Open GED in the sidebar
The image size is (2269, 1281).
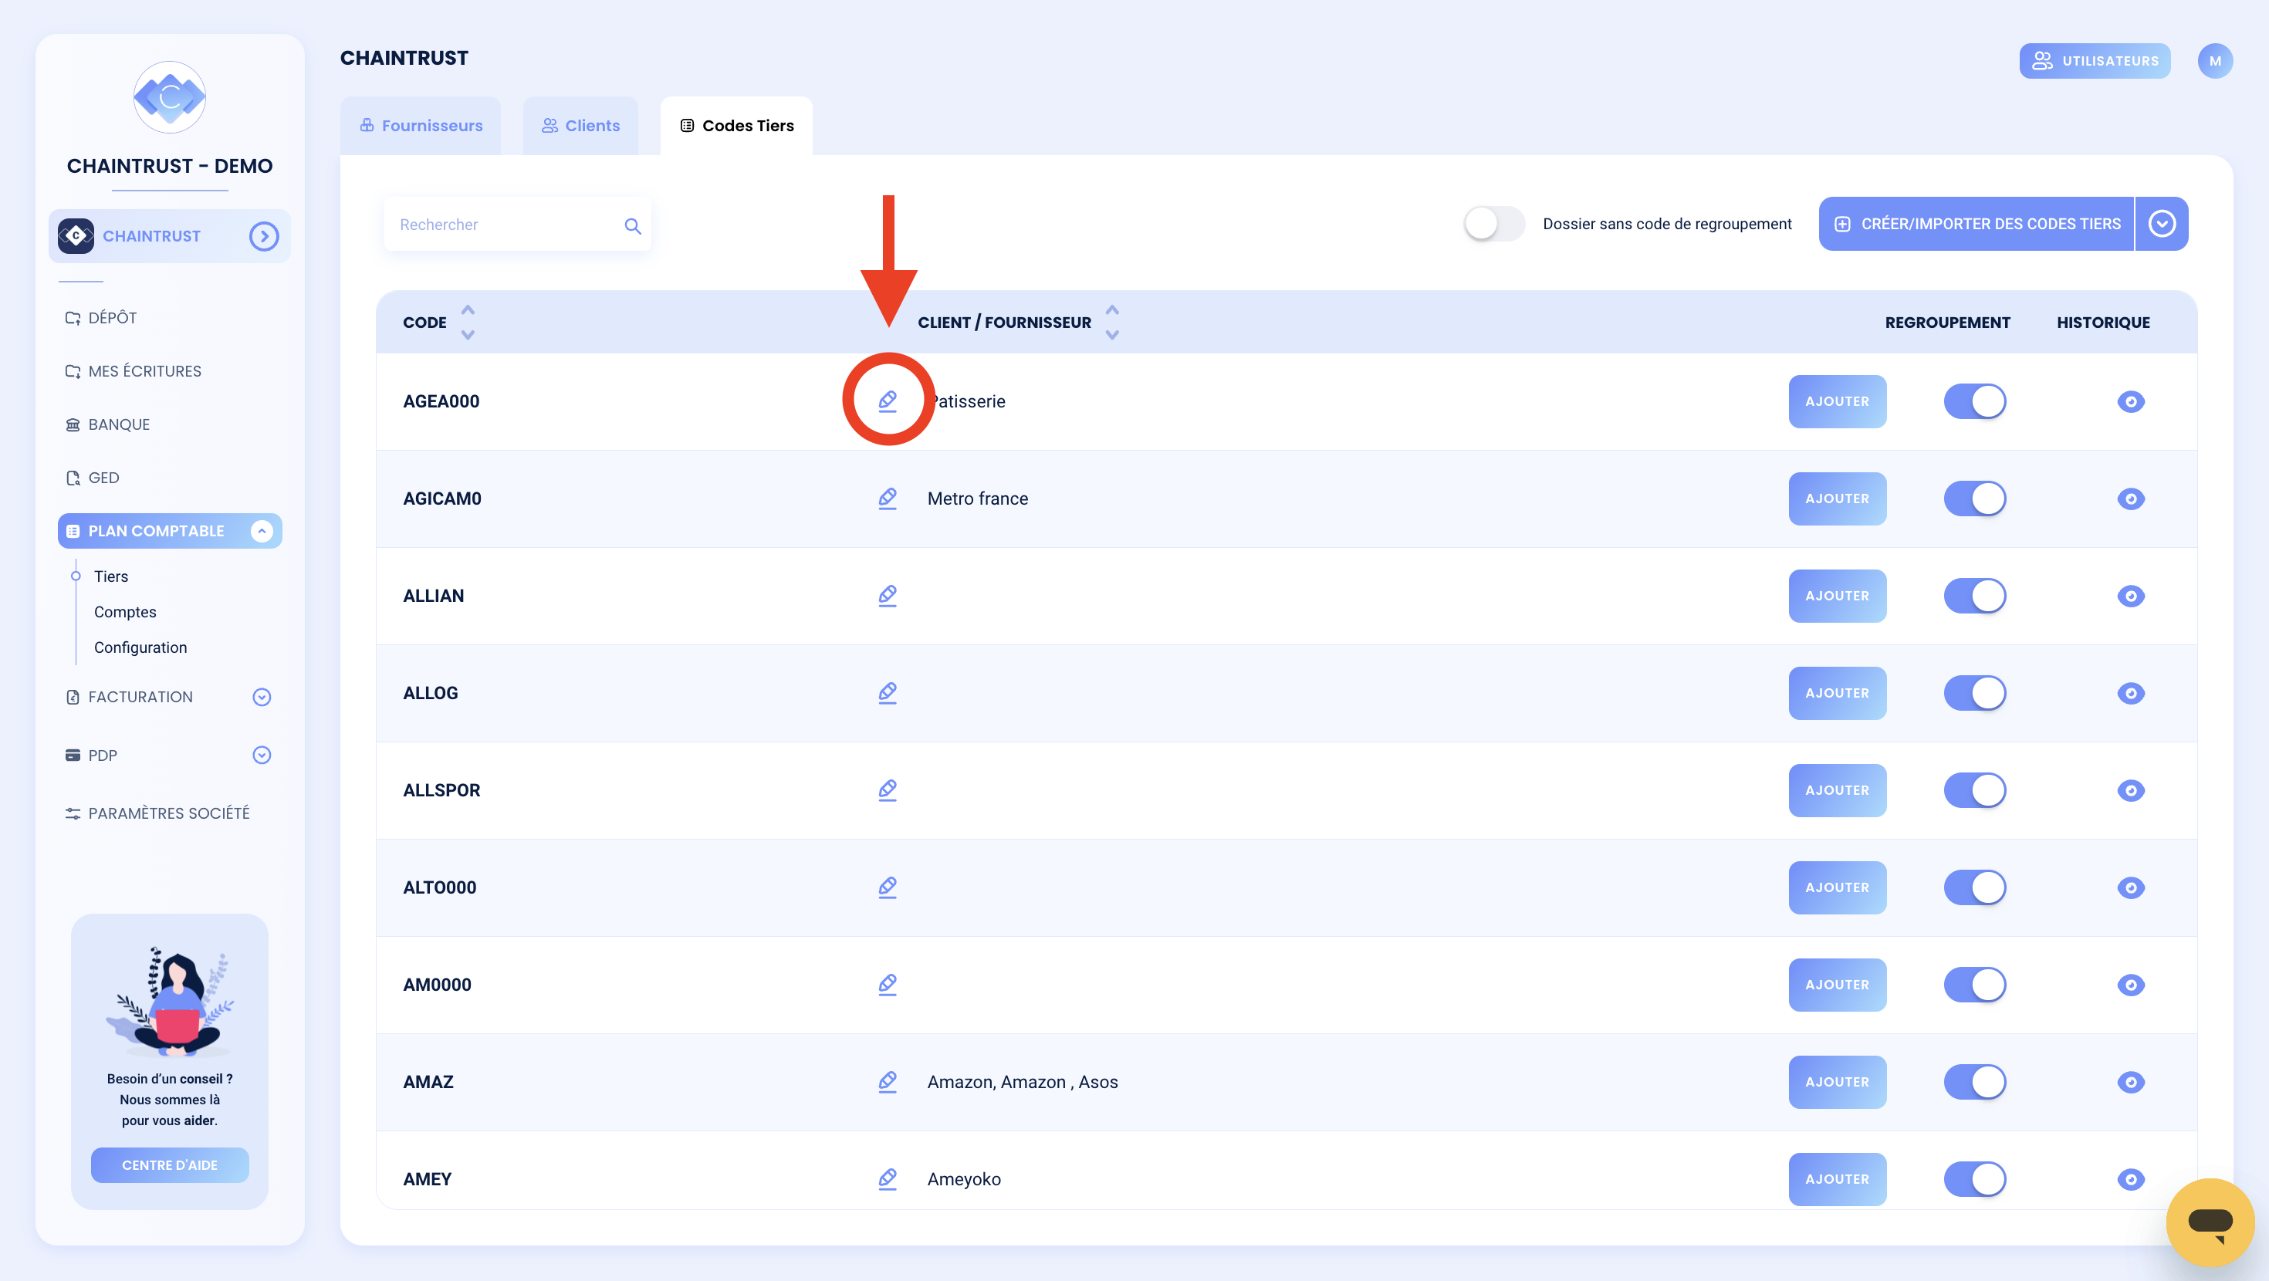[x=93, y=478]
